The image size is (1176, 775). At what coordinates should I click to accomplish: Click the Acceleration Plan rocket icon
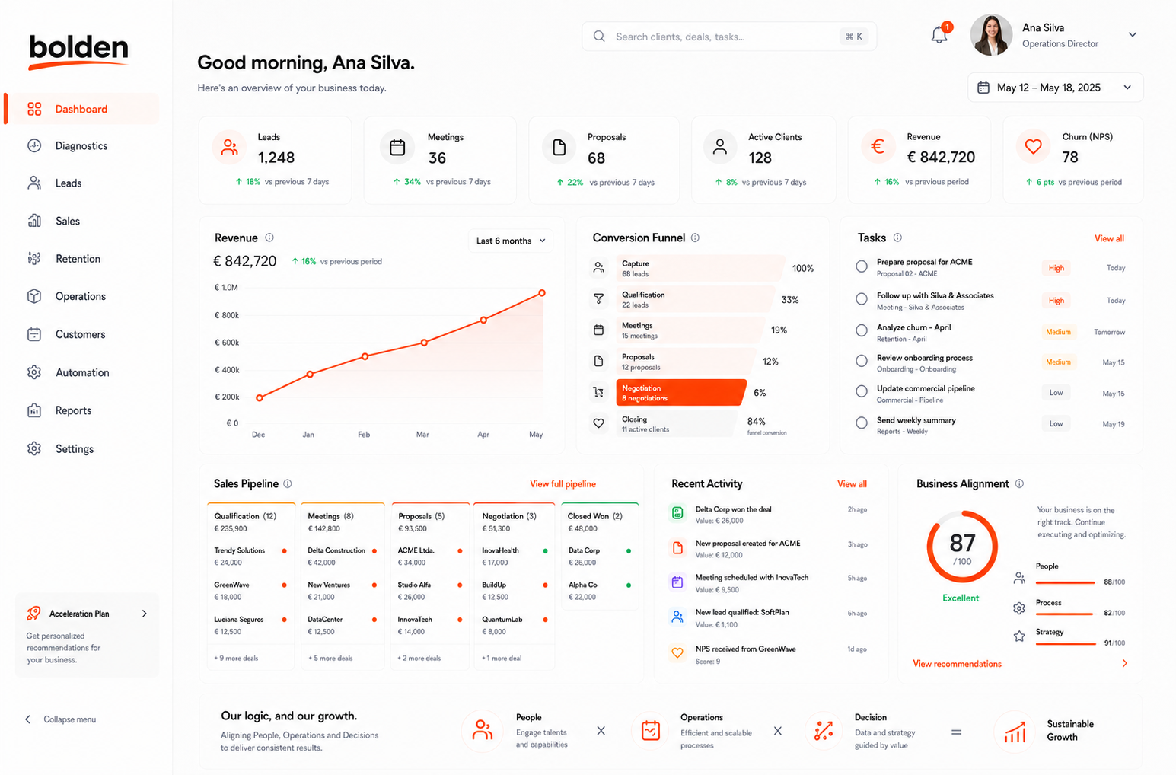coord(33,613)
